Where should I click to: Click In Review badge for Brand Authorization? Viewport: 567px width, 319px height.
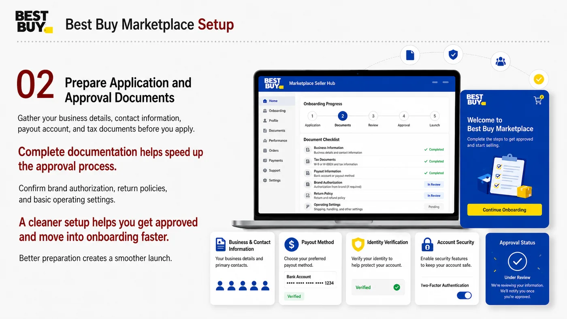pos(434,184)
